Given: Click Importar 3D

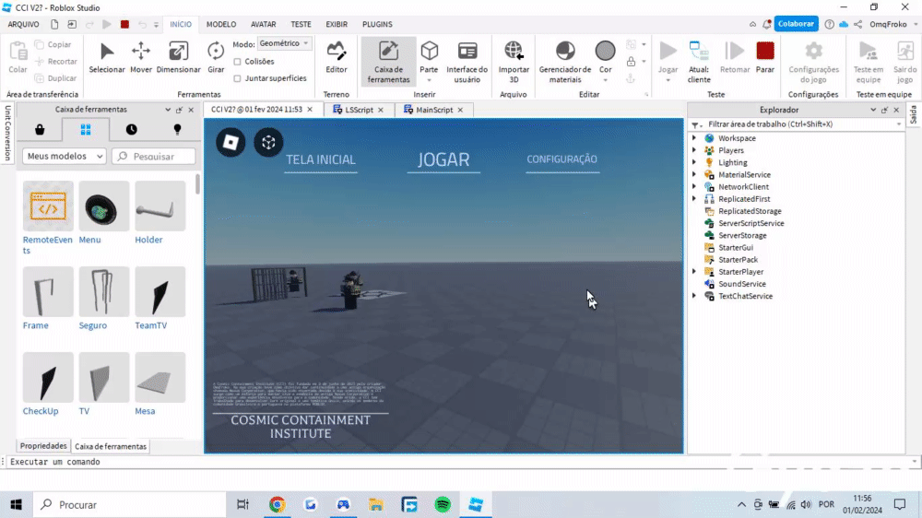Looking at the screenshot, I should tap(514, 62).
